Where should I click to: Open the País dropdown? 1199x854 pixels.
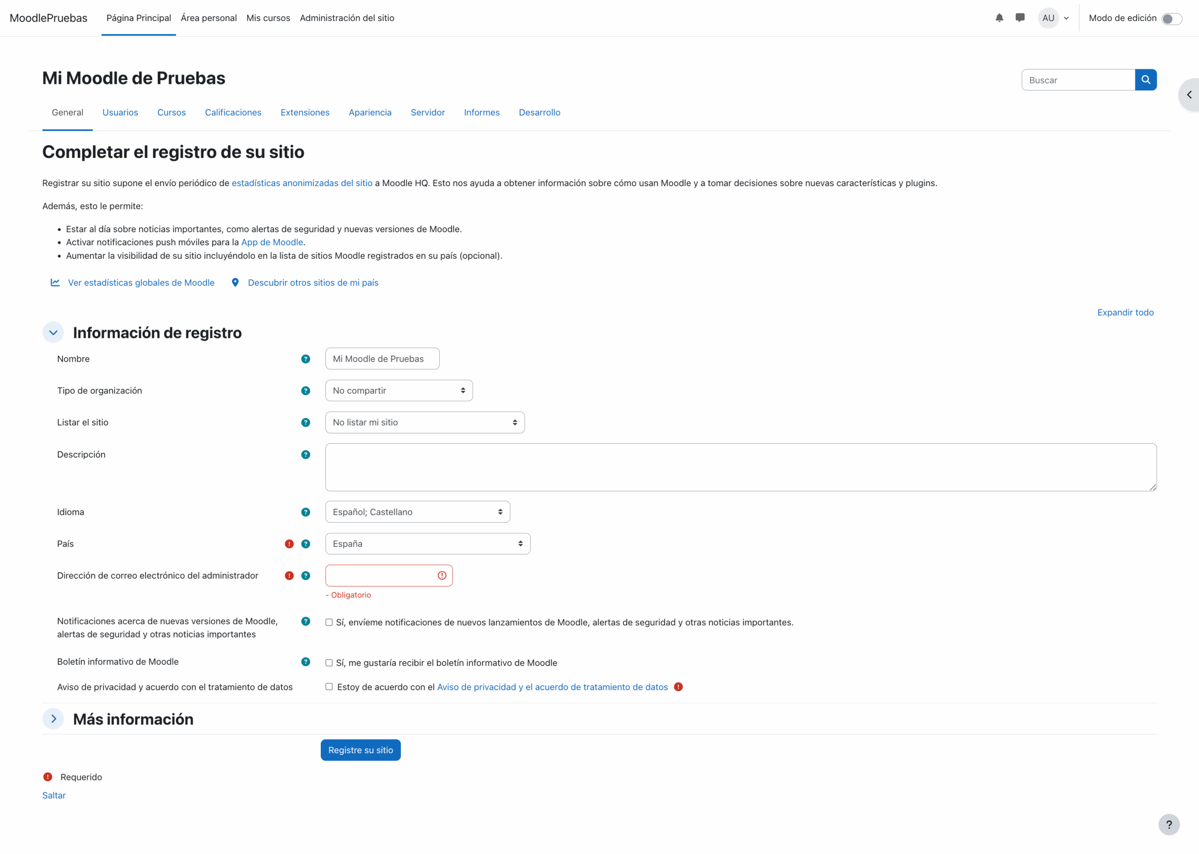click(x=428, y=544)
